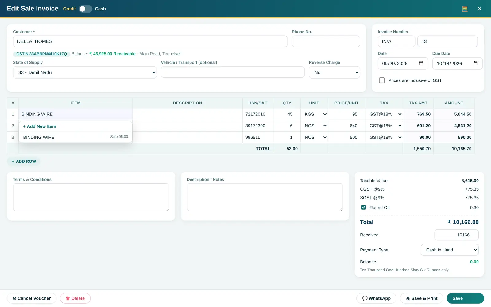
Task: Close the Edit Sale Invoice dialog
Action: 479,9
